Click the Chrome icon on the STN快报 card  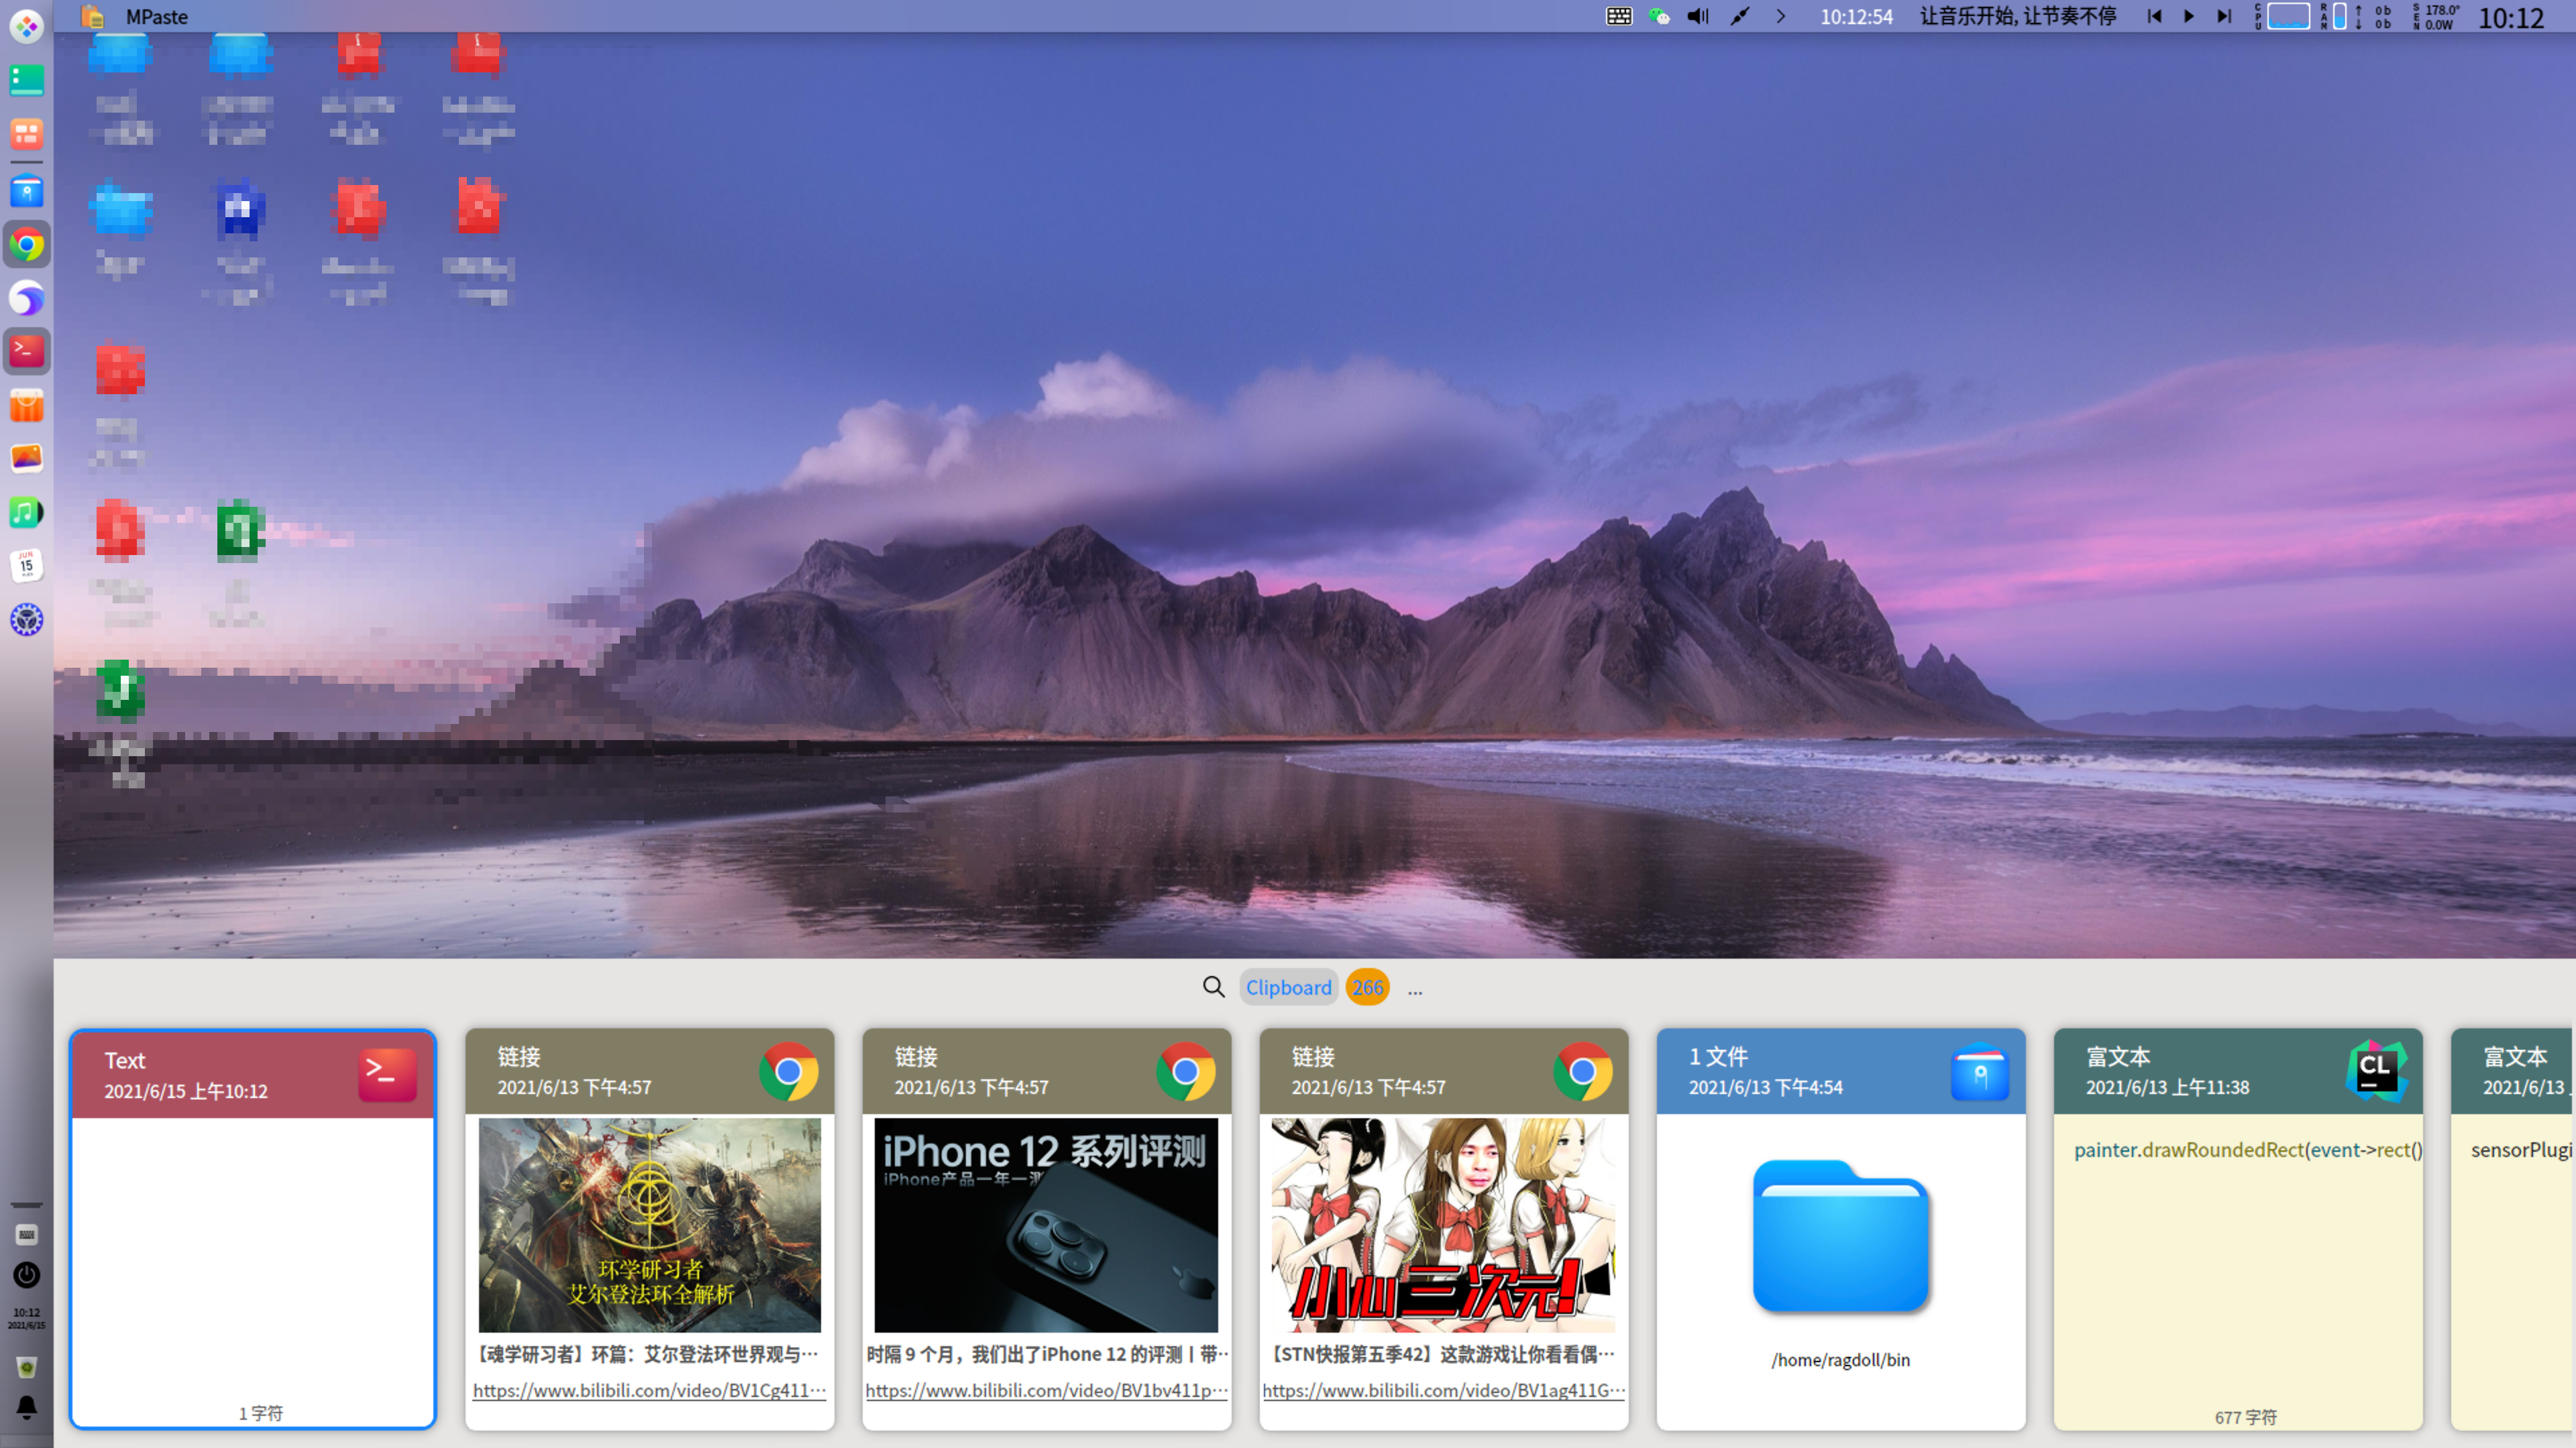[x=1582, y=1071]
